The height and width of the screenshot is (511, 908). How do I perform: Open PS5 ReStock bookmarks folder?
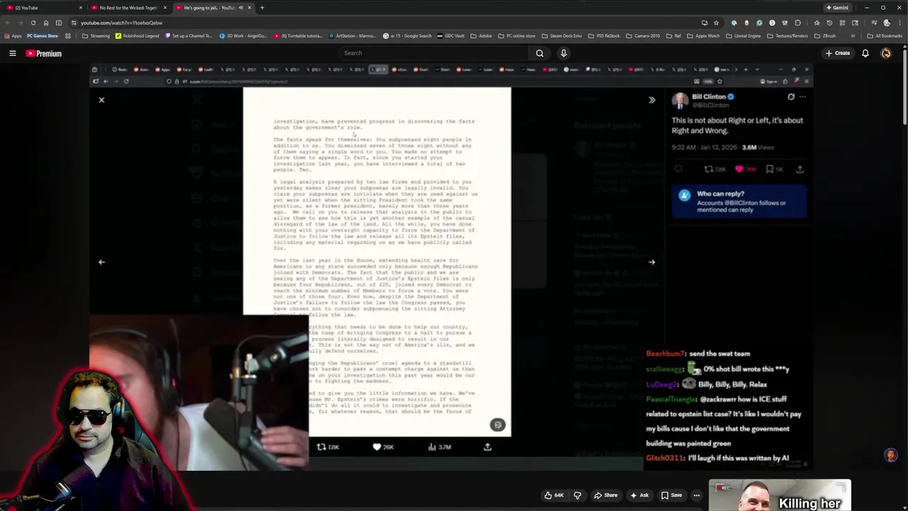point(603,35)
